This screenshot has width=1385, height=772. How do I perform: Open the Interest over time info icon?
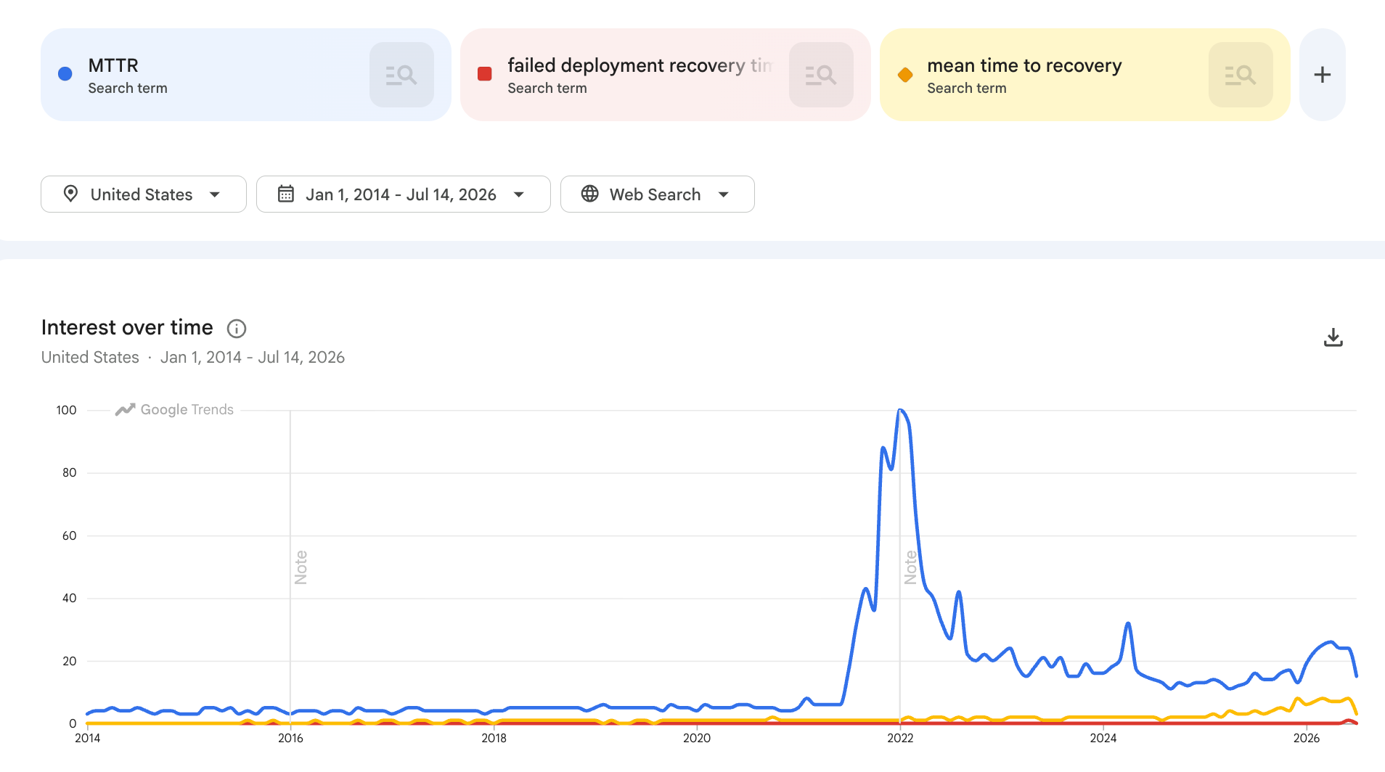click(x=237, y=329)
